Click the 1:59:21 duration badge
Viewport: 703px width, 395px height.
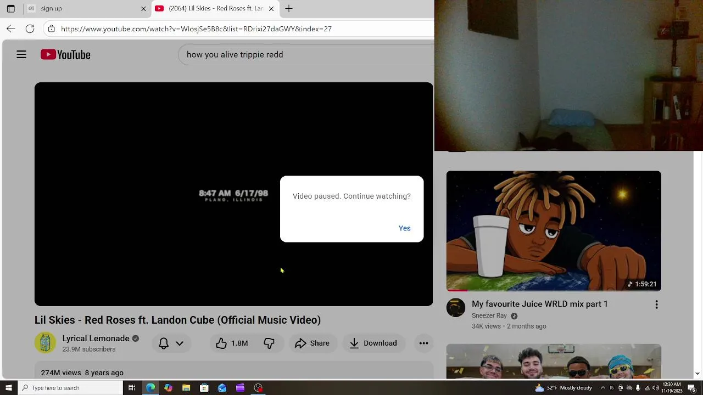[x=643, y=284]
